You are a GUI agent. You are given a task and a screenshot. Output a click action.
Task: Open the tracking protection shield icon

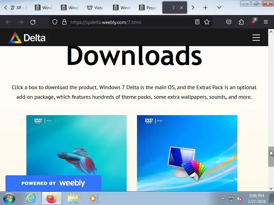55,22
